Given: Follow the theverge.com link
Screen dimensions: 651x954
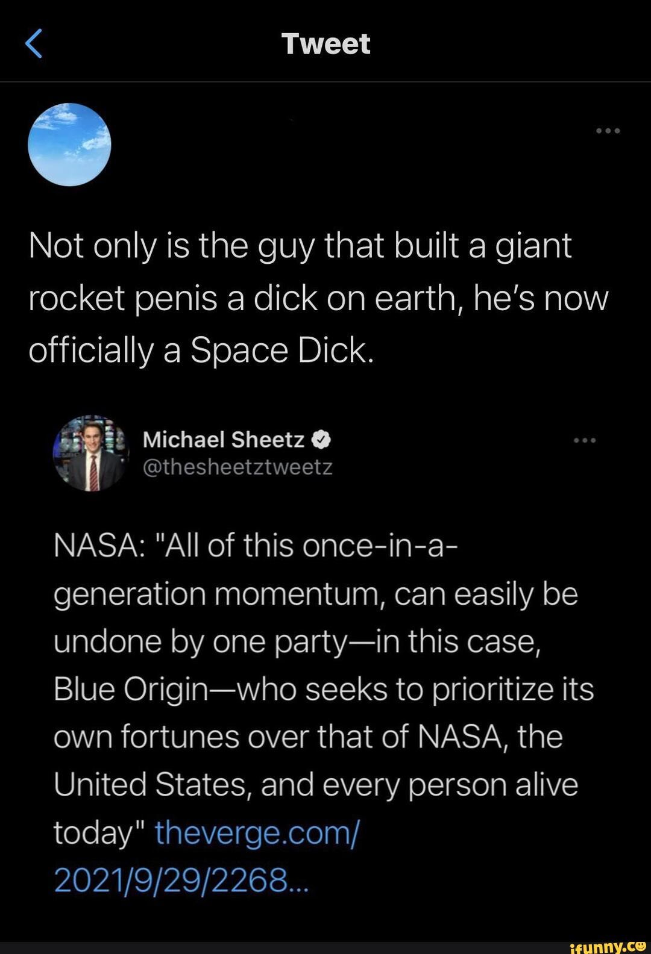Looking at the screenshot, I should click(257, 833).
